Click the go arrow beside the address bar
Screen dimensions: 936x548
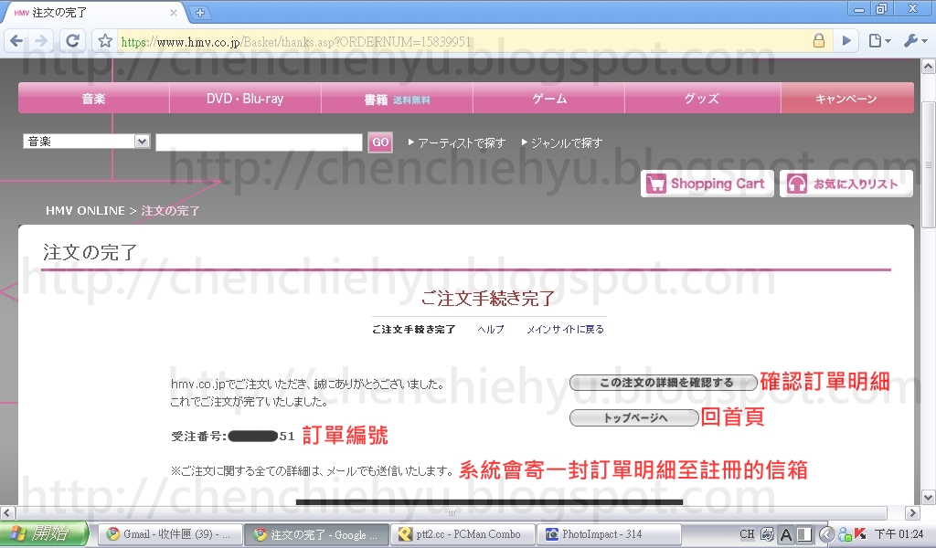(x=846, y=40)
